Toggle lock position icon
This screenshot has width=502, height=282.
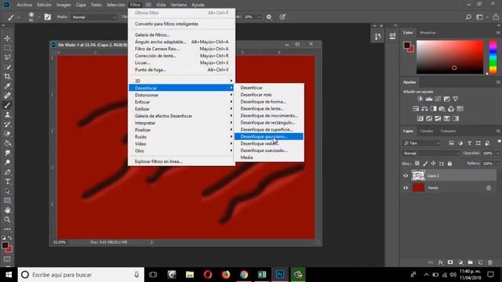point(433,164)
